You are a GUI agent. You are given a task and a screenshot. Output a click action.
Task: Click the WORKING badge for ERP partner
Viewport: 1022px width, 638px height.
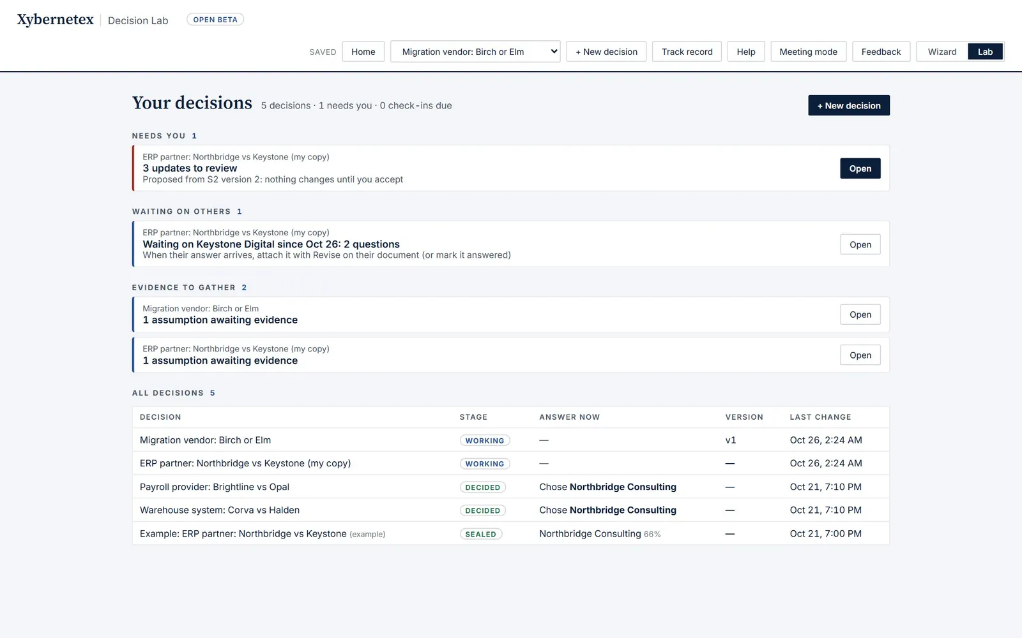coord(485,464)
